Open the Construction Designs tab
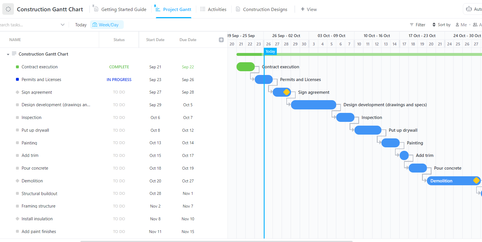Screen dimensions: 482x242 (x=261, y=9)
